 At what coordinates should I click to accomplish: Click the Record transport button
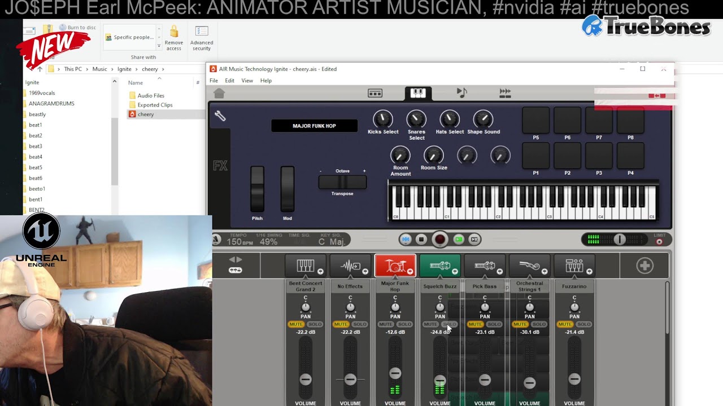(440, 240)
